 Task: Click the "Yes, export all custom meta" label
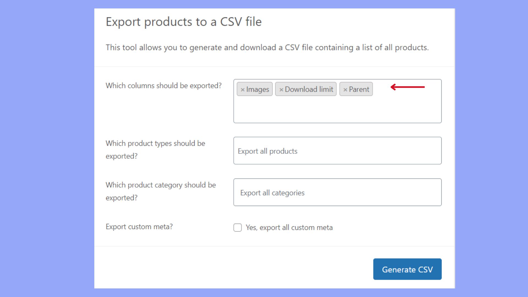pyautogui.click(x=289, y=227)
